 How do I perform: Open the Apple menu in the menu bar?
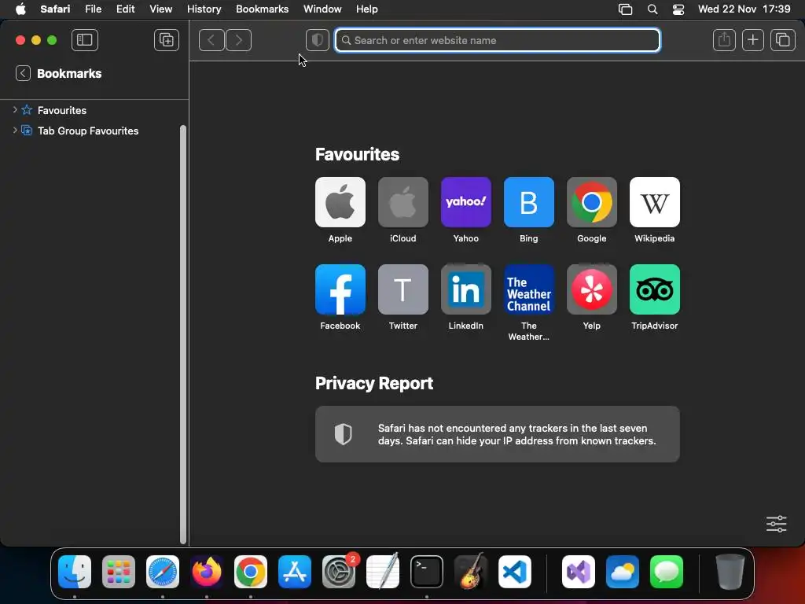coord(20,9)
